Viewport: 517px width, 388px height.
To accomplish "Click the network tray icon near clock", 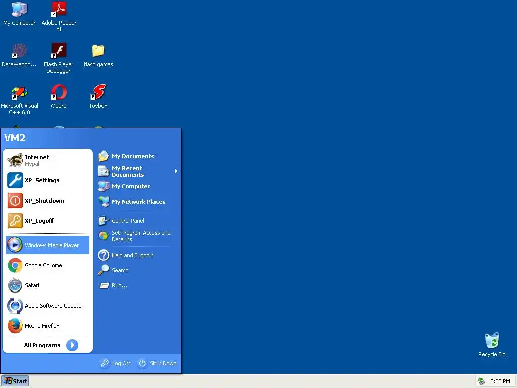I will [x=481, y=381].
